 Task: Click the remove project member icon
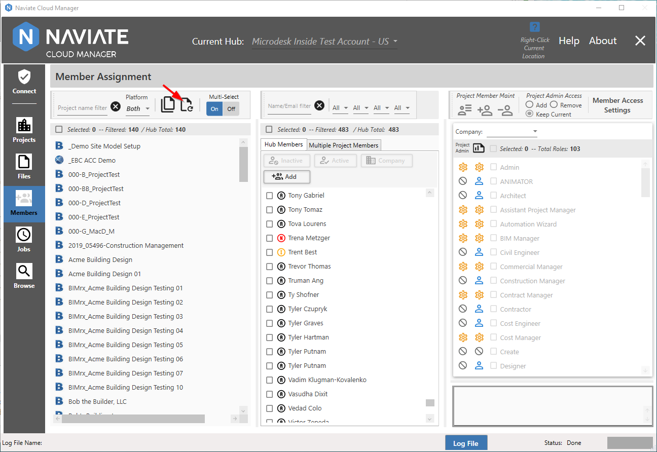coord(505,110)
